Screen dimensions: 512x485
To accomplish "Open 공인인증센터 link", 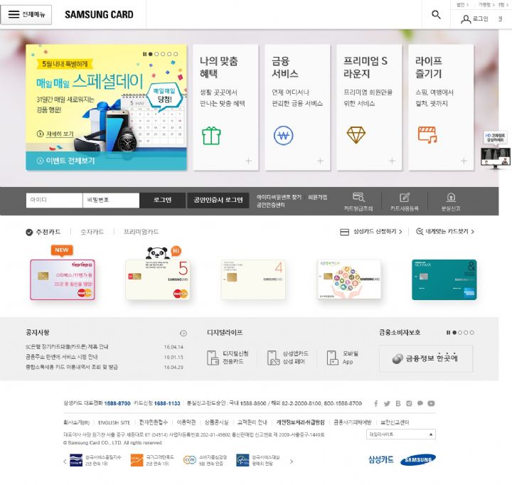I will 271,205.
